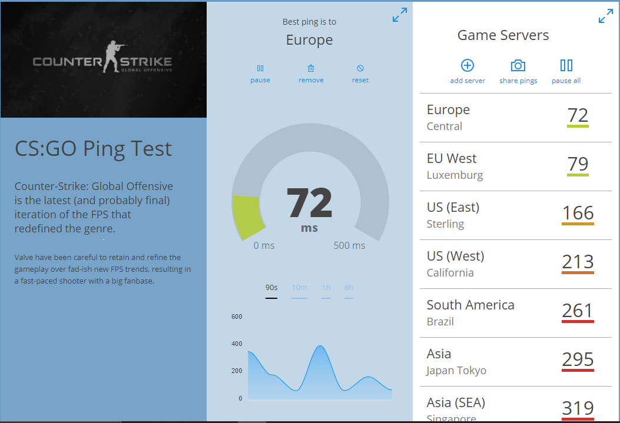Viewport: 620px width, 423px height.
Task: Select the 90s graph time range tab
Action: point(271,290)
